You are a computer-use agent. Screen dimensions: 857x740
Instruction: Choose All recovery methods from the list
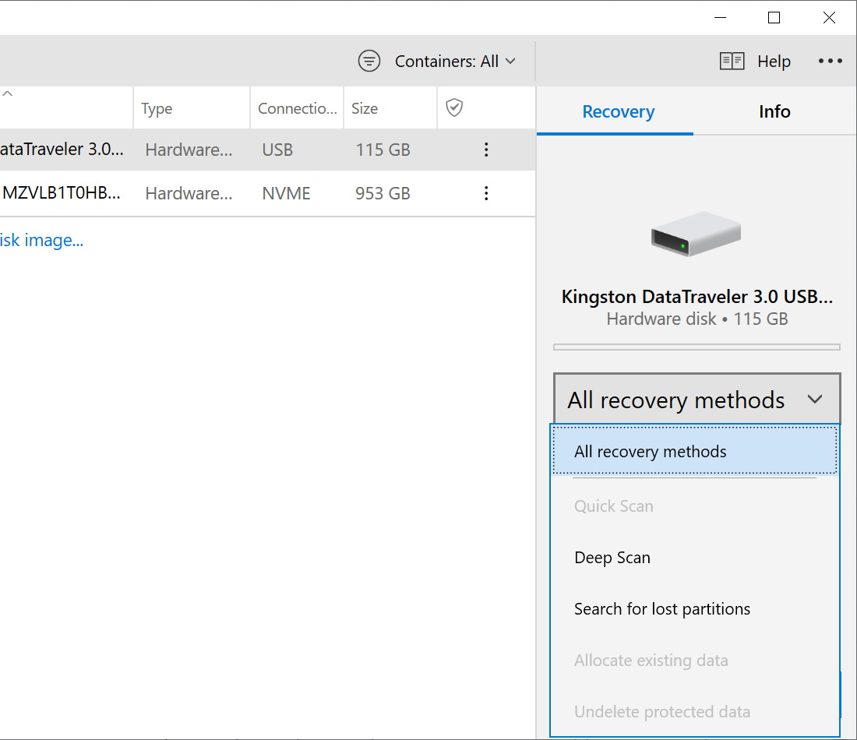click(x=695, y=451)
